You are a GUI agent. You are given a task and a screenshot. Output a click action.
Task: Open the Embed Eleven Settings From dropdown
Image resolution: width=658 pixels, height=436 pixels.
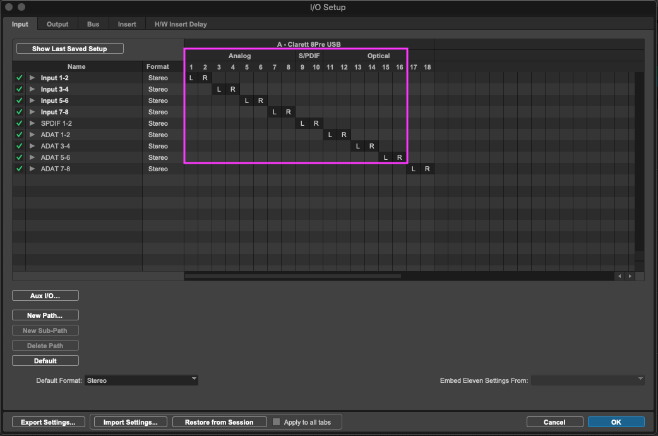coord(587,380)
